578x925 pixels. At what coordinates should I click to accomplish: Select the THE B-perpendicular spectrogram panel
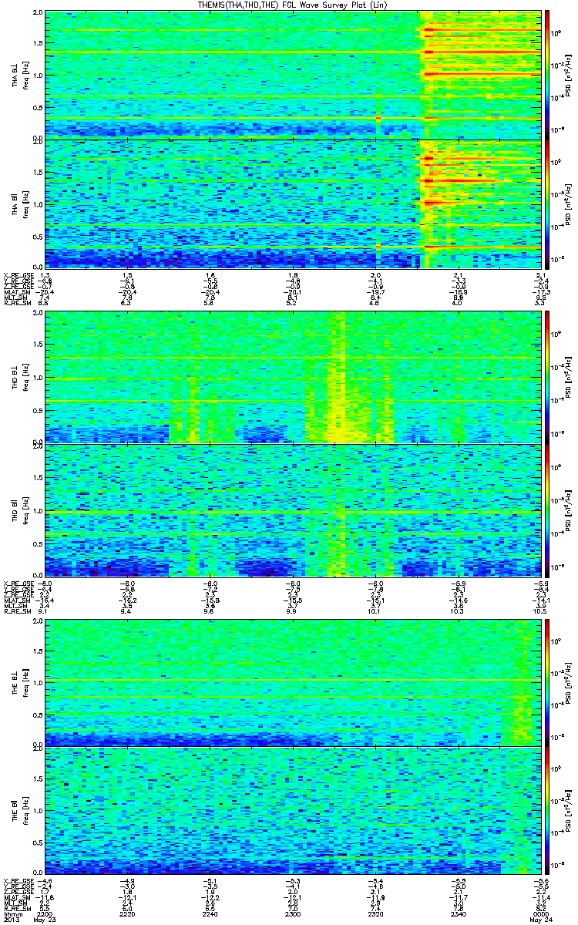(x=292, y=682)
